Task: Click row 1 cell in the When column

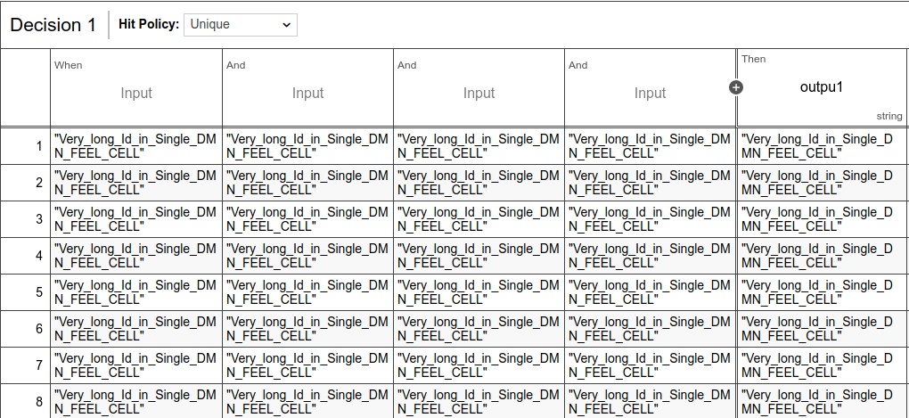Action: (x=136, y=146)
